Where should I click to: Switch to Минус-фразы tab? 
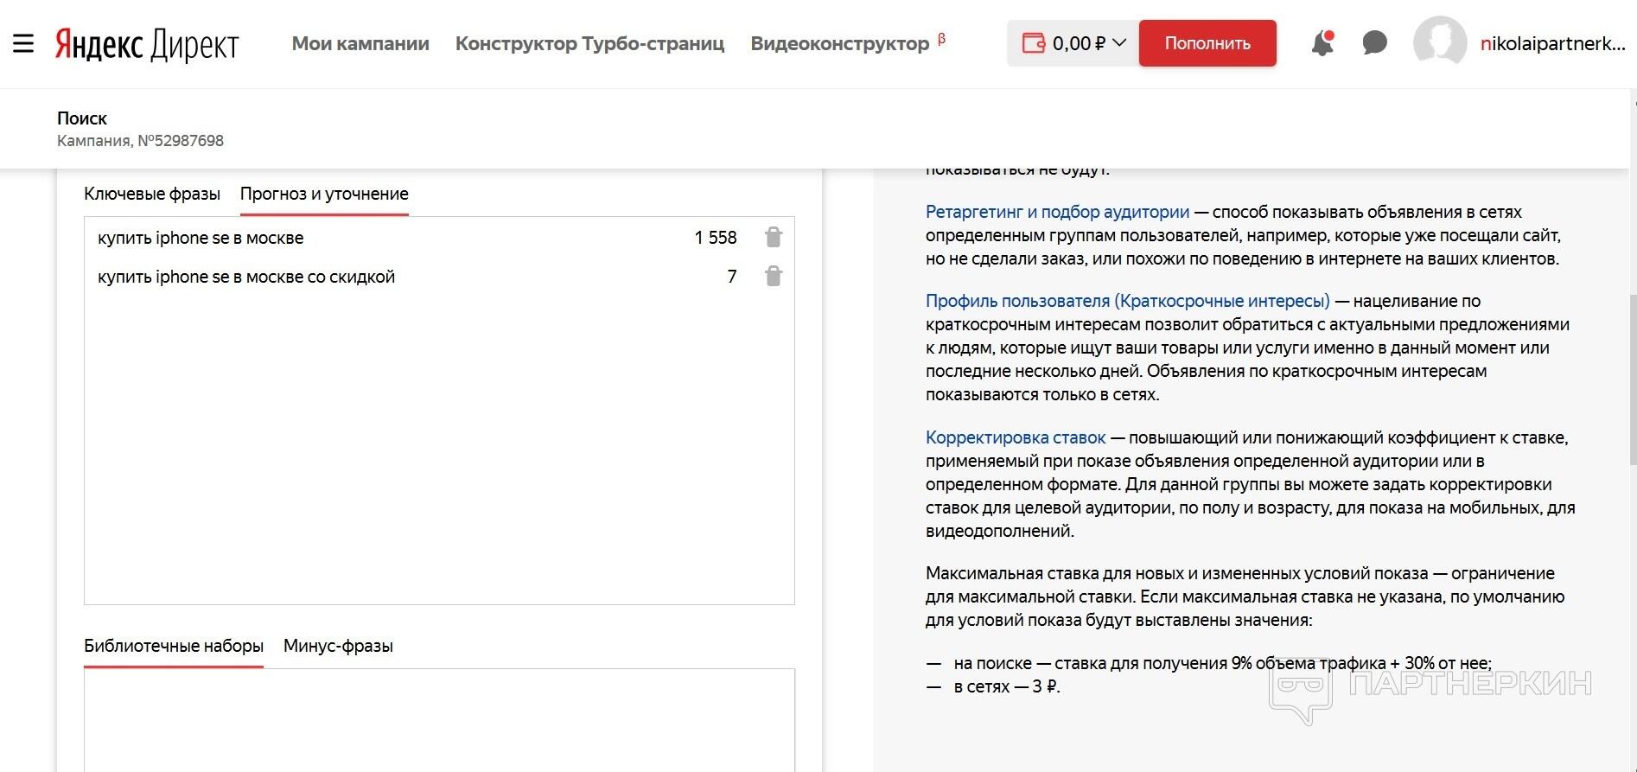click(338, 646)
